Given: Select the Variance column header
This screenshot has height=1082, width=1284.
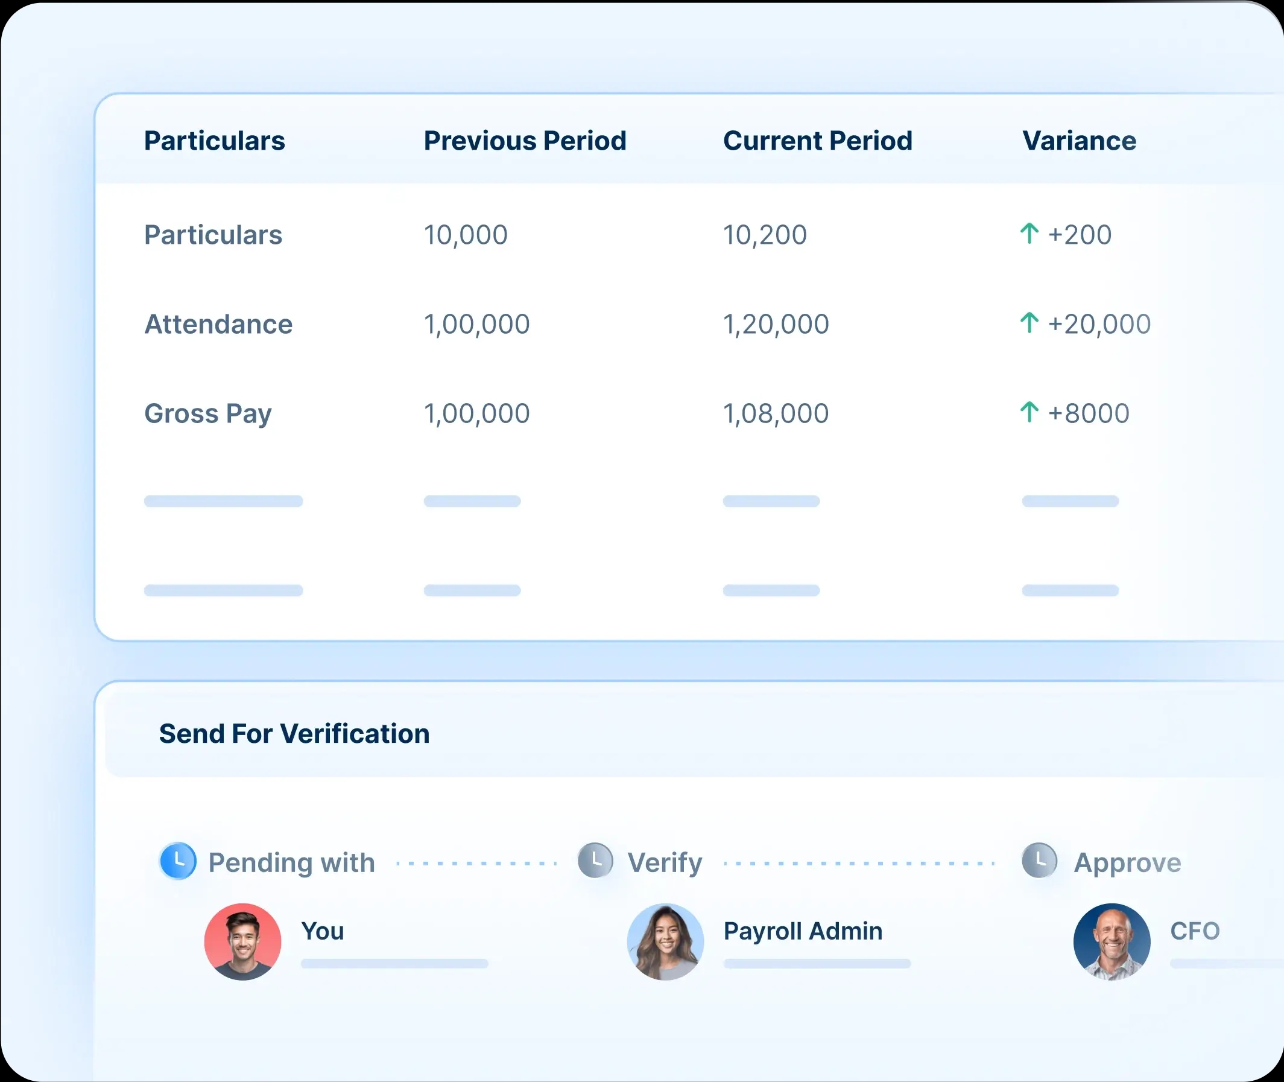Looking at the screenshot, I should 1079,141.
